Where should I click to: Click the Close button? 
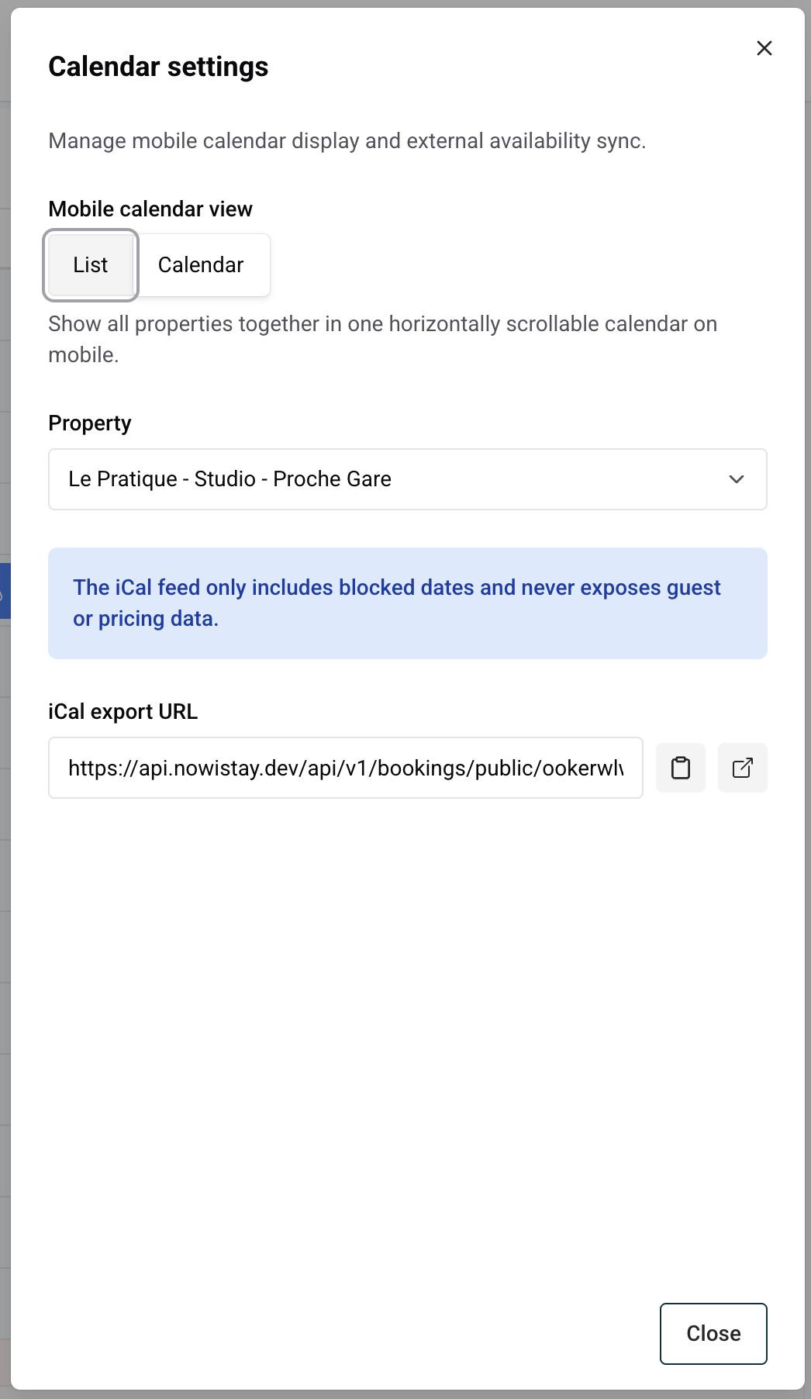click(712, 1333)
